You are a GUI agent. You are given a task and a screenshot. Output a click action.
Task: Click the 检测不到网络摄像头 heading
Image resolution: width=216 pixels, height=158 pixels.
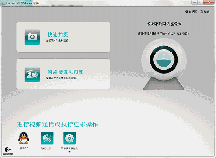click(164, 24)
